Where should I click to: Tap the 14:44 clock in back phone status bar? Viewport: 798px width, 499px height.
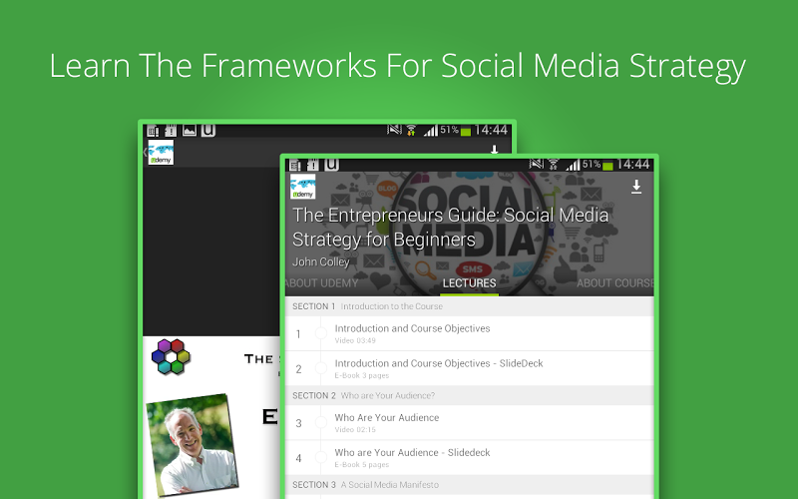click(x=491, y=131)
